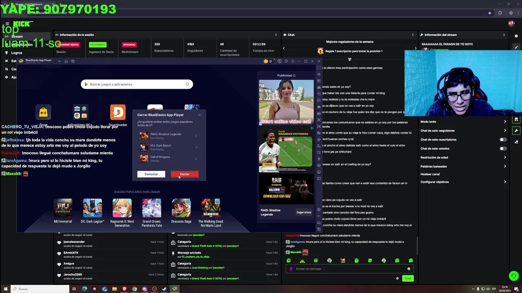Open the MU Immortal game thumbnail
522x293 pixels.
(x=63, y=208)
